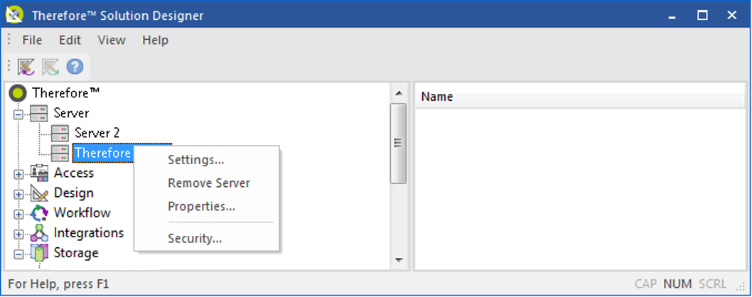This screenshot has height=297, width=752.
Task: Click the Workflow circular arrows icon
Action: coord(39,213)
